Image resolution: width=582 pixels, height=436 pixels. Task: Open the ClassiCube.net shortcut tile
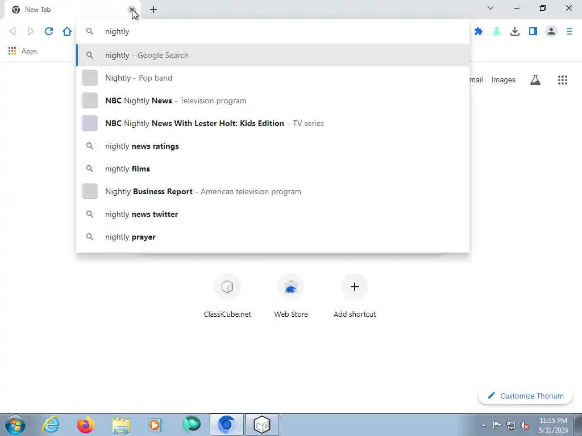pyautogui.click(x=227, y=296)
